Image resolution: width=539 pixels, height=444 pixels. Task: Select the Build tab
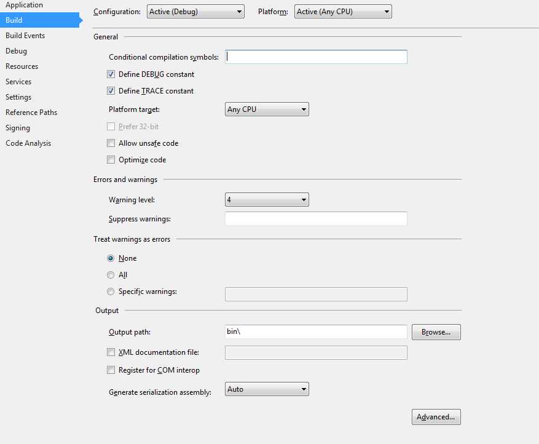40,20
